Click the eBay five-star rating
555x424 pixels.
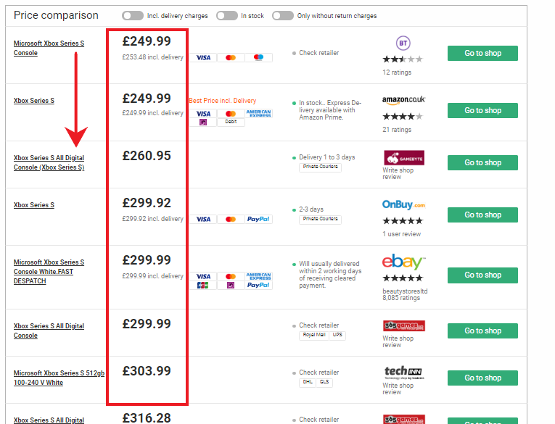point(403,278)
